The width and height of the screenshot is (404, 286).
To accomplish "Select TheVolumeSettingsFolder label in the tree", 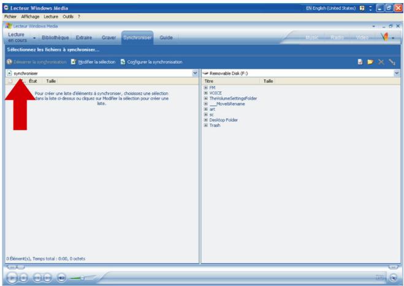I will pos(233,99).
